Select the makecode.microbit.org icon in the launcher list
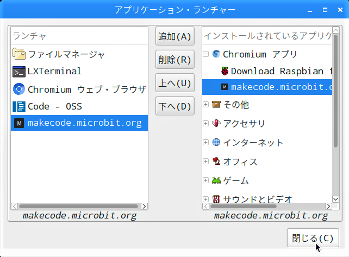 [x=19, y=123]
